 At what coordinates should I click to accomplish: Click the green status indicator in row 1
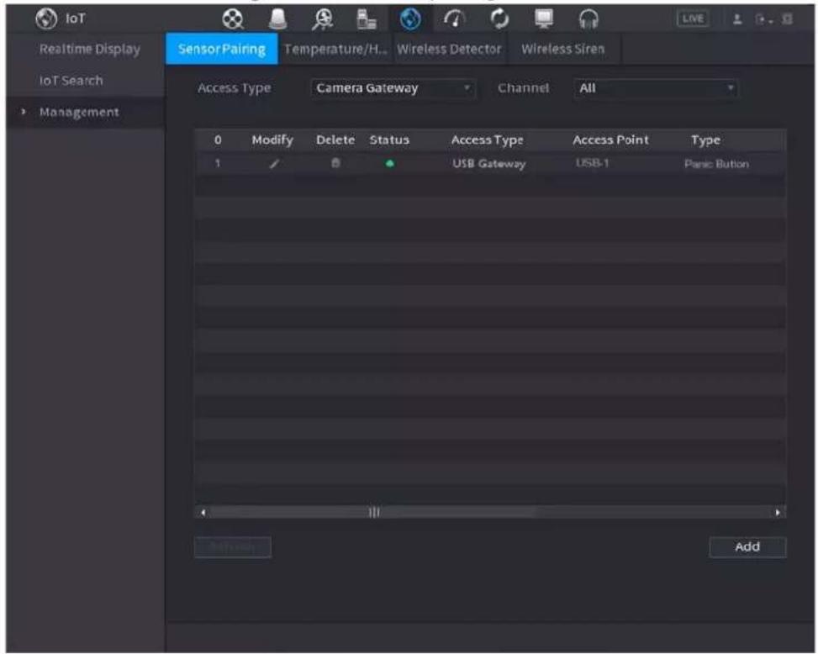389,164
